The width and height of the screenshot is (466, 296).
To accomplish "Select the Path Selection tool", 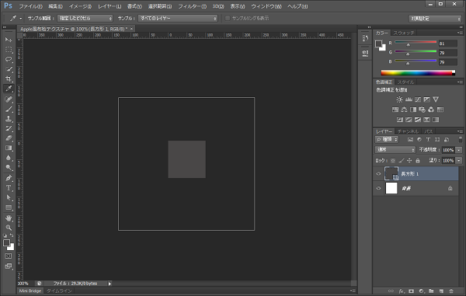I will [x=9, y=197].
